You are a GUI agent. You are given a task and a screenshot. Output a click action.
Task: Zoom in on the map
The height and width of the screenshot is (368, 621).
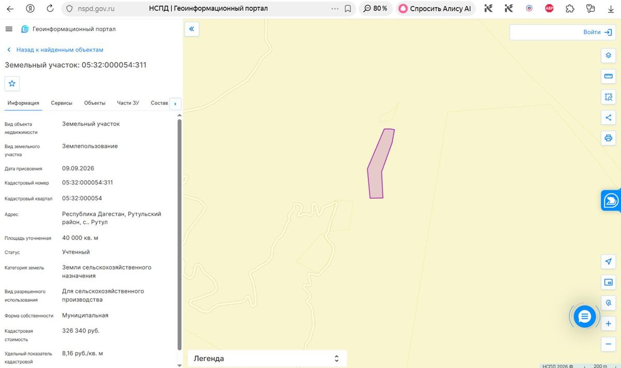[609, 323]
